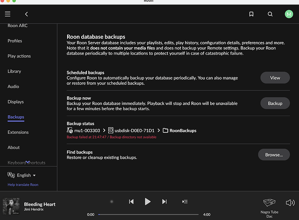
Task: Skip to the next track
Action: [x=164, y=202]
